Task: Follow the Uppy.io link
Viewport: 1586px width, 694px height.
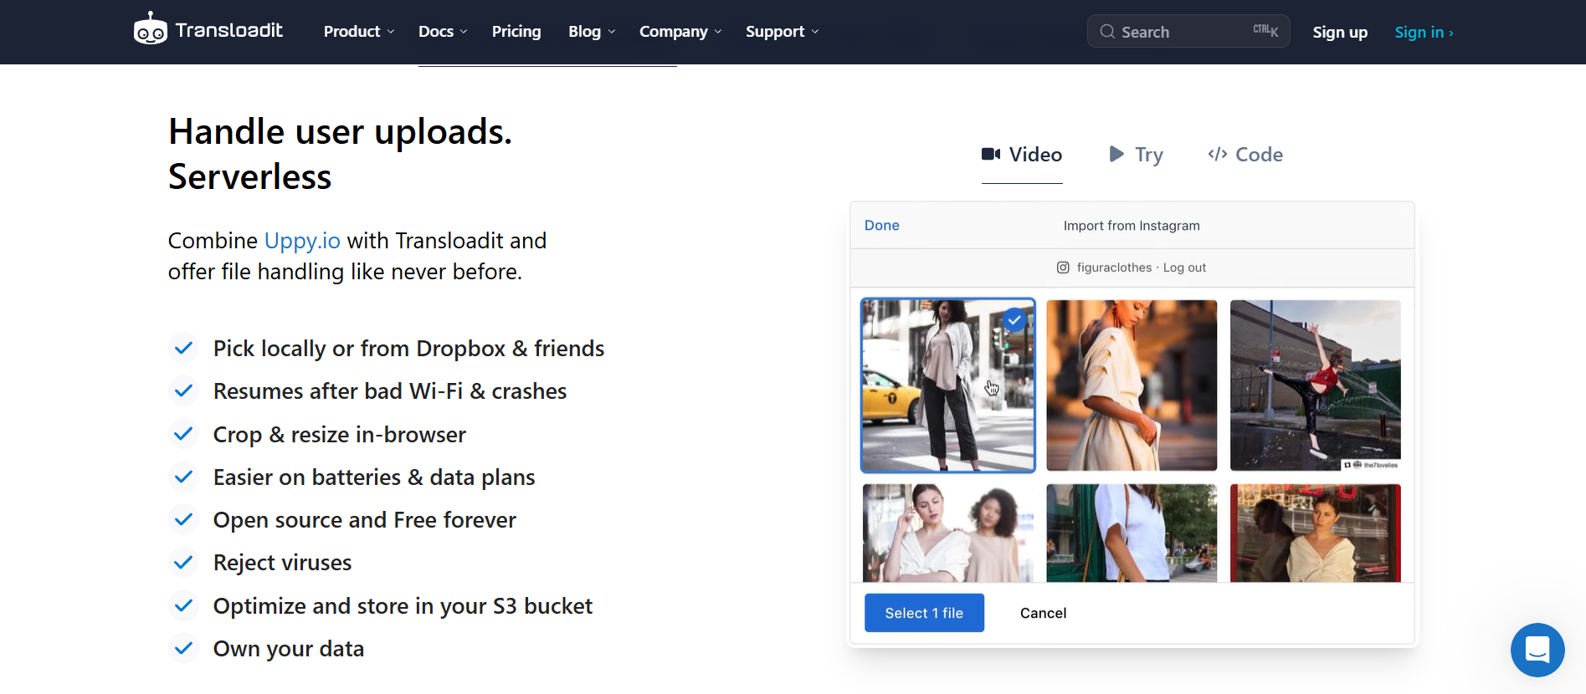Action: coord(302,241)
